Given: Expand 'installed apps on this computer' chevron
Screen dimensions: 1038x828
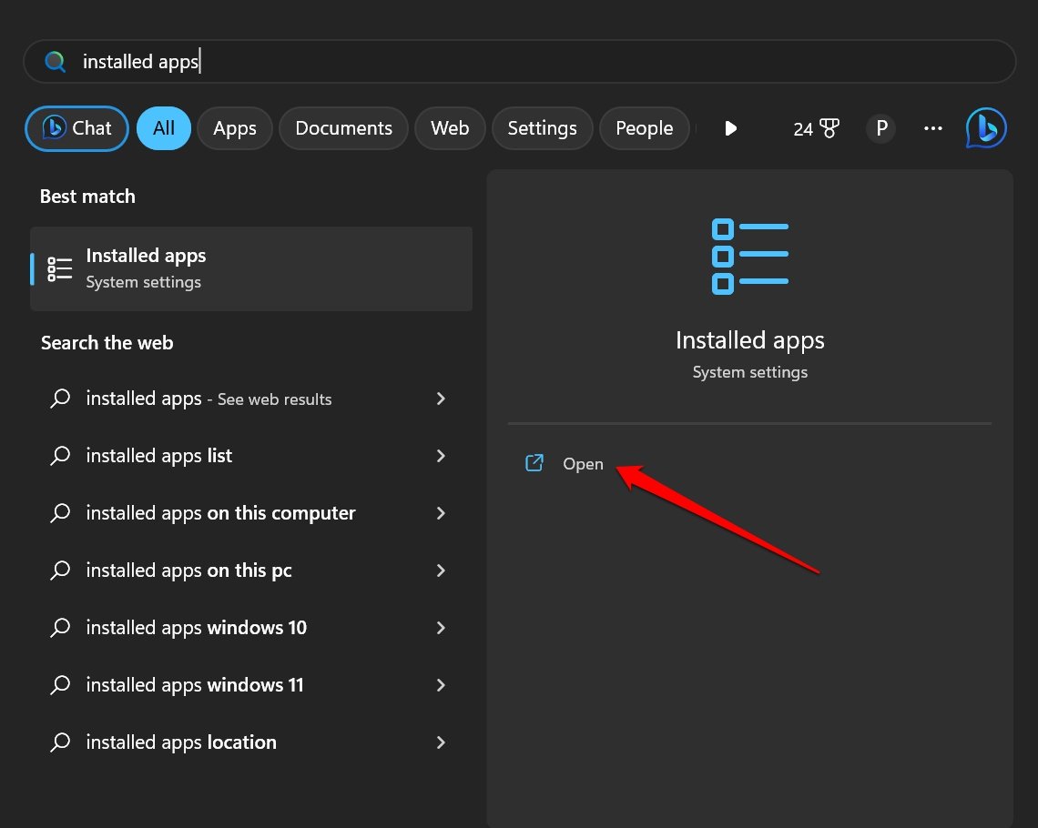Looking at the screenshot, I should 441,513.
